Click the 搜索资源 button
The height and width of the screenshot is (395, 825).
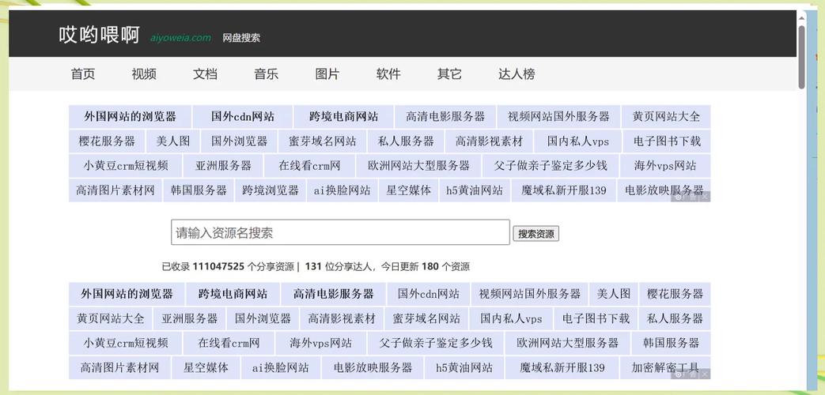[535, 234]
